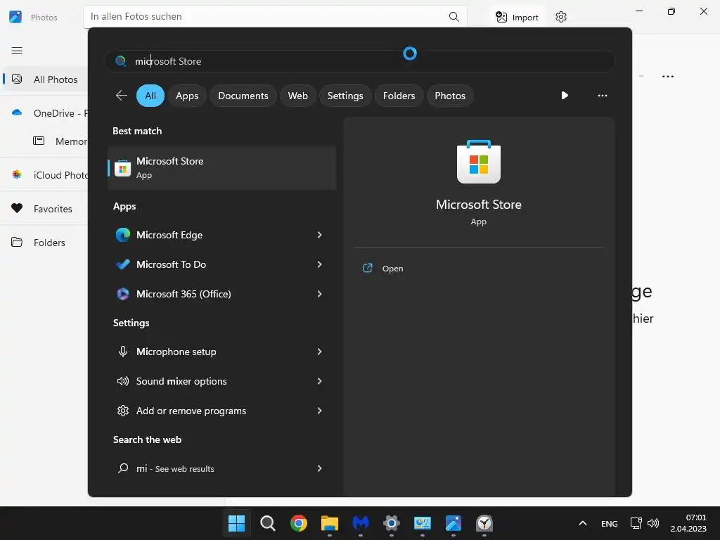Open iCloud Photos in sidebar
Image resolution: width=720 pixels, height=540 pixels.
44,175
